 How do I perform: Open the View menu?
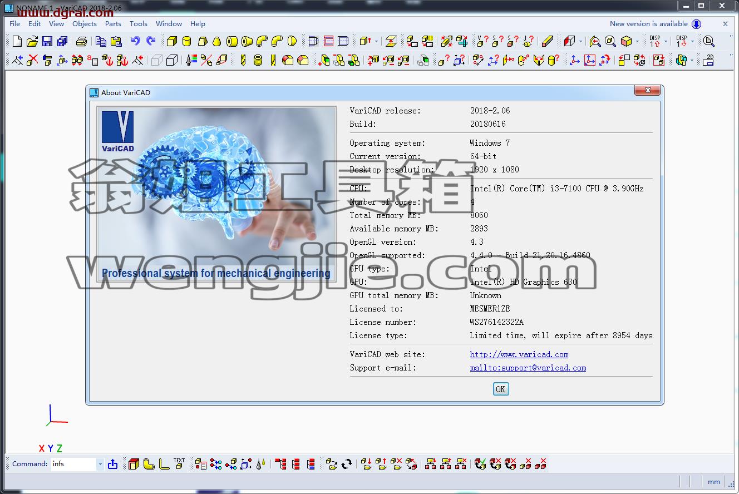click(56, 24)
